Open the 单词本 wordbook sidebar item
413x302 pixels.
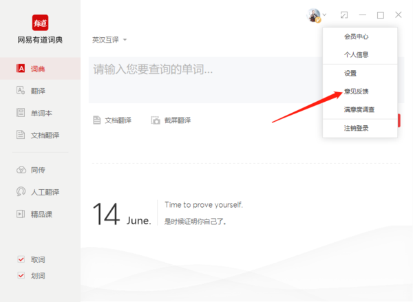[x=41, y=113]
